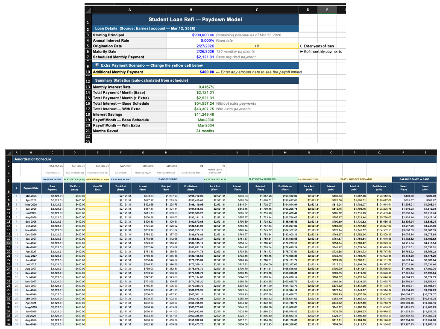440x329 pixels.
Task: Select the Interest Savings value $11,249.48
Action: (x=191, y=114)
